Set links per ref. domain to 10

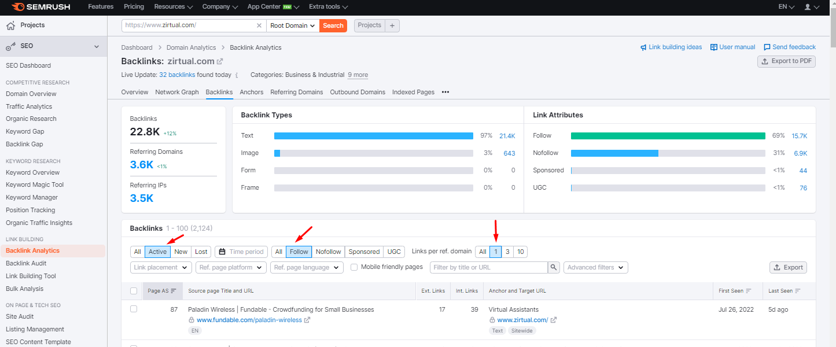point(521,252)
